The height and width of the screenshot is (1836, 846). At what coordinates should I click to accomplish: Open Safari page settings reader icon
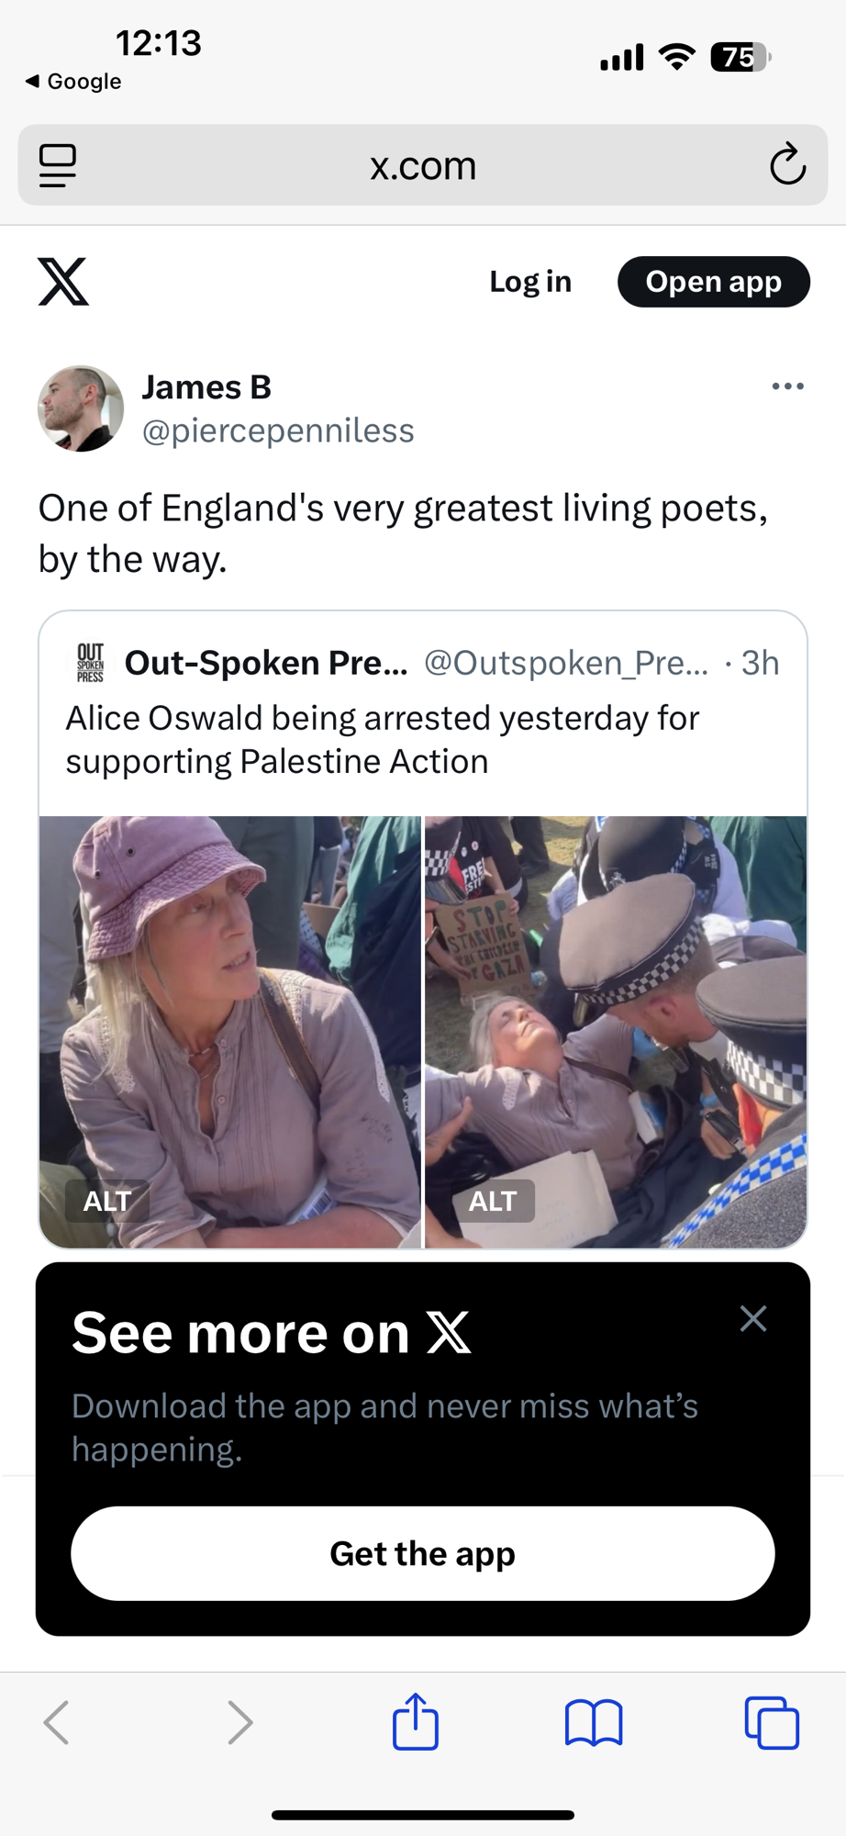coord(58,165)
